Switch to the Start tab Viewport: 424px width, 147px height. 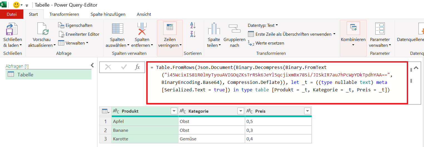33,14
